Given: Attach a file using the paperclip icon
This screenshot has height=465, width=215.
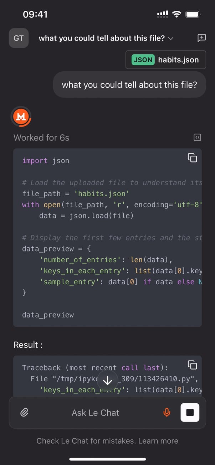Looking at the screenshot, I should coord(24,413).
